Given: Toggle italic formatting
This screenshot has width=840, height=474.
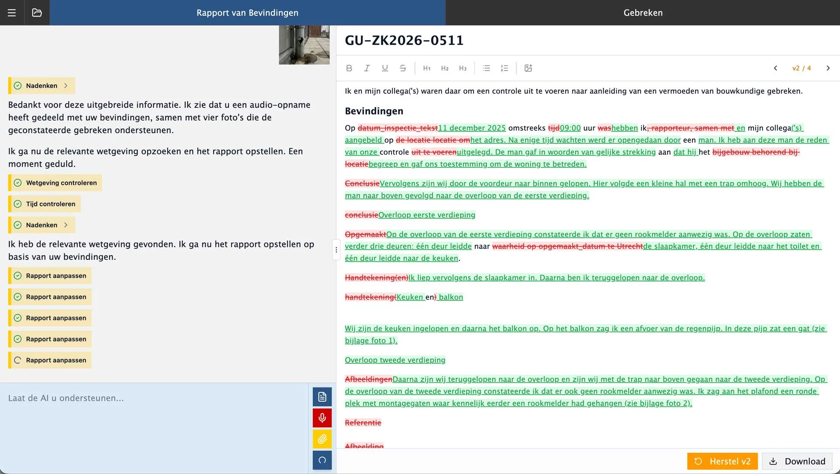Looking at the screenshot, I should tap(367, 68).
